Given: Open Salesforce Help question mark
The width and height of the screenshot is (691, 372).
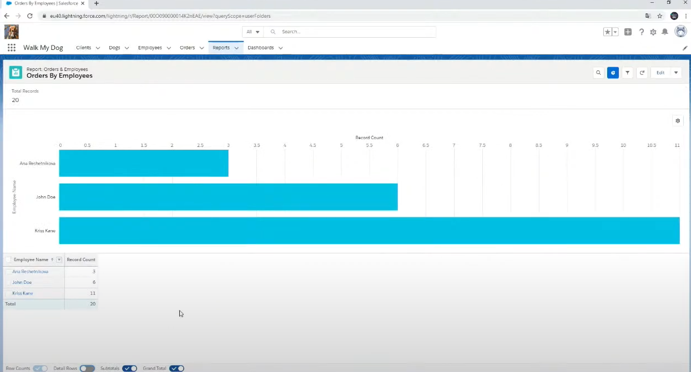Looking at the screenshot, I should pyautogui.click(x=642, y=32).
